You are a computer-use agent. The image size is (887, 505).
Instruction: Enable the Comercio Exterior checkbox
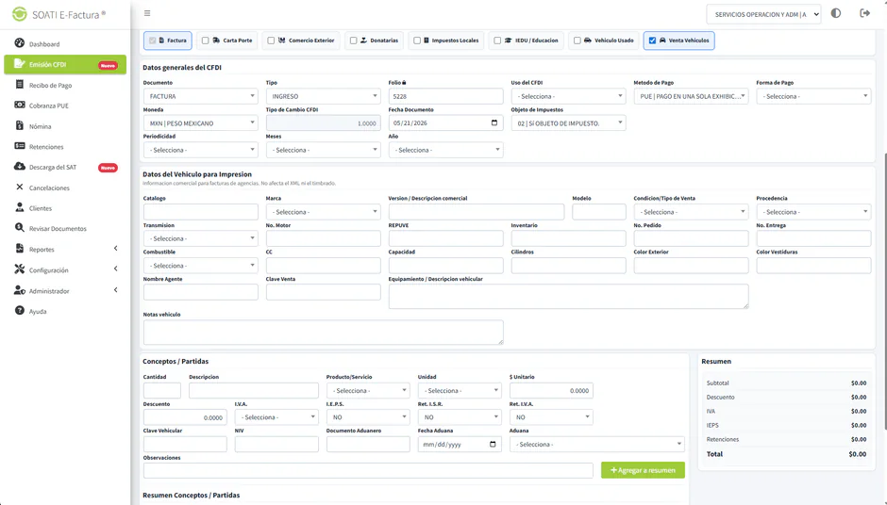pos(271,41)
